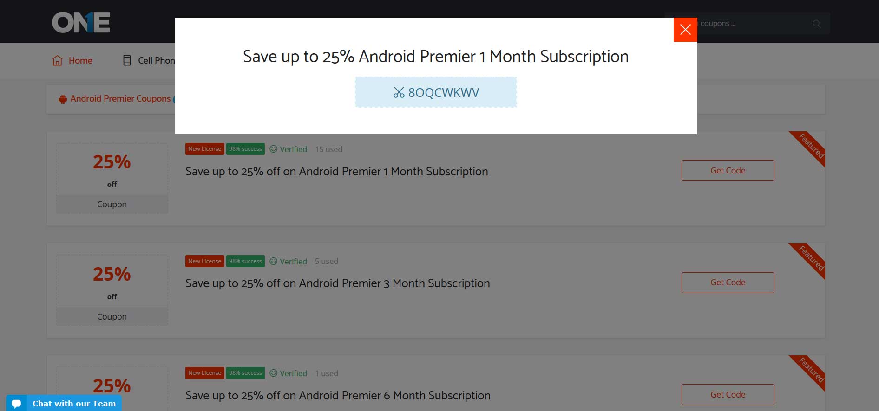Copy the 8OQCWKWV coupon code
Screen dimensions: 879x411
(443, 93)
